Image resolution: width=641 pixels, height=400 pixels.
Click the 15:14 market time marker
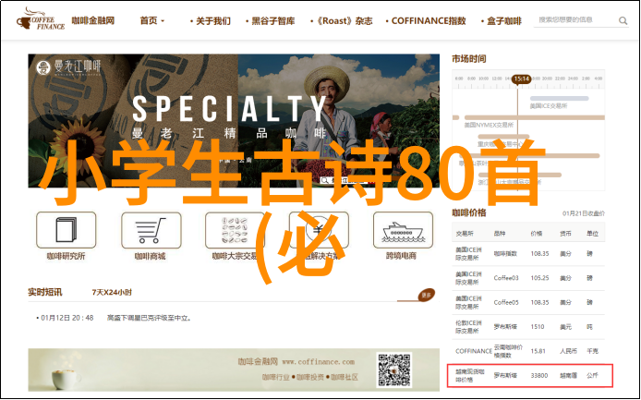tap(522, 79)
